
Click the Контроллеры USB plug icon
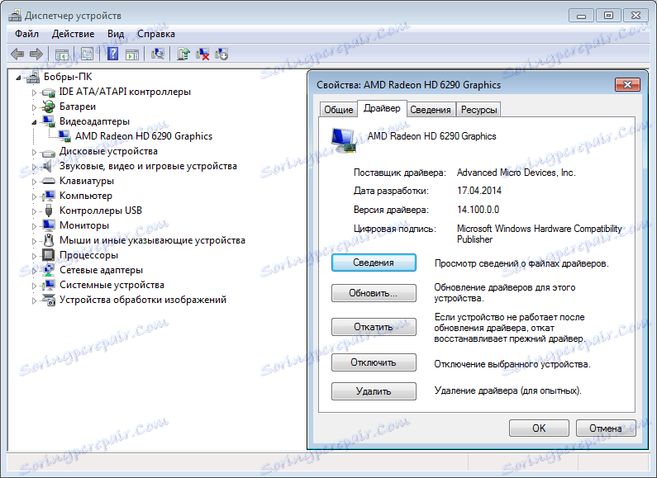[49, 211]
